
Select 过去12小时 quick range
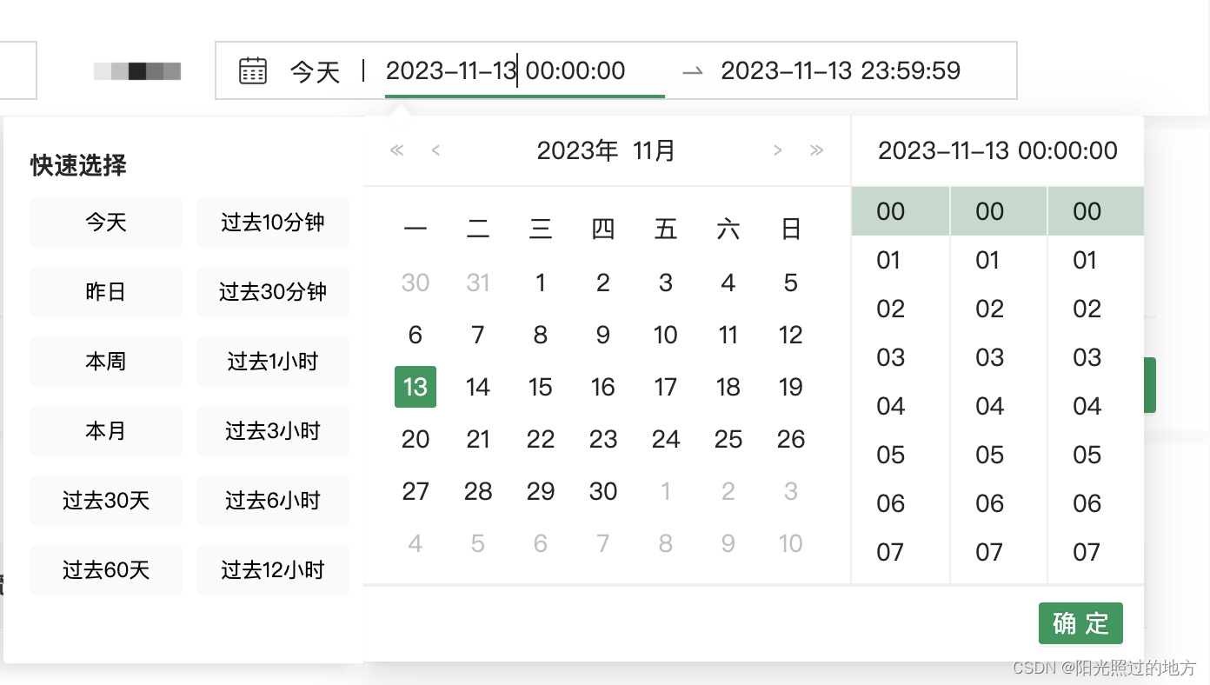point(272,570)
